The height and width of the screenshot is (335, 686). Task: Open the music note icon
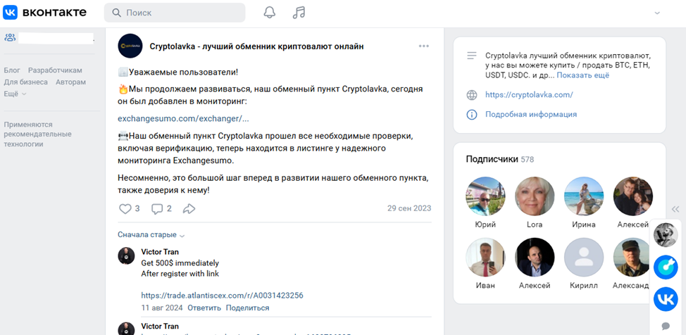[299, 12]
